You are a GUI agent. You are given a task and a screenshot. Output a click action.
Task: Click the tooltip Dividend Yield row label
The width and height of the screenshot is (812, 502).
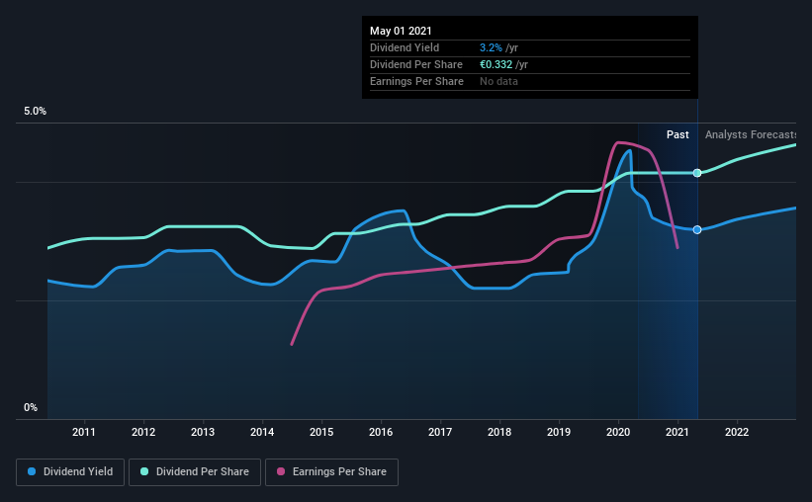click(405, 48)
